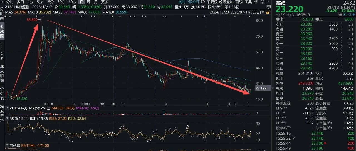Open 分价表 side tab
The width and height of the screenshot is (356, 151).
click(2, 94)
